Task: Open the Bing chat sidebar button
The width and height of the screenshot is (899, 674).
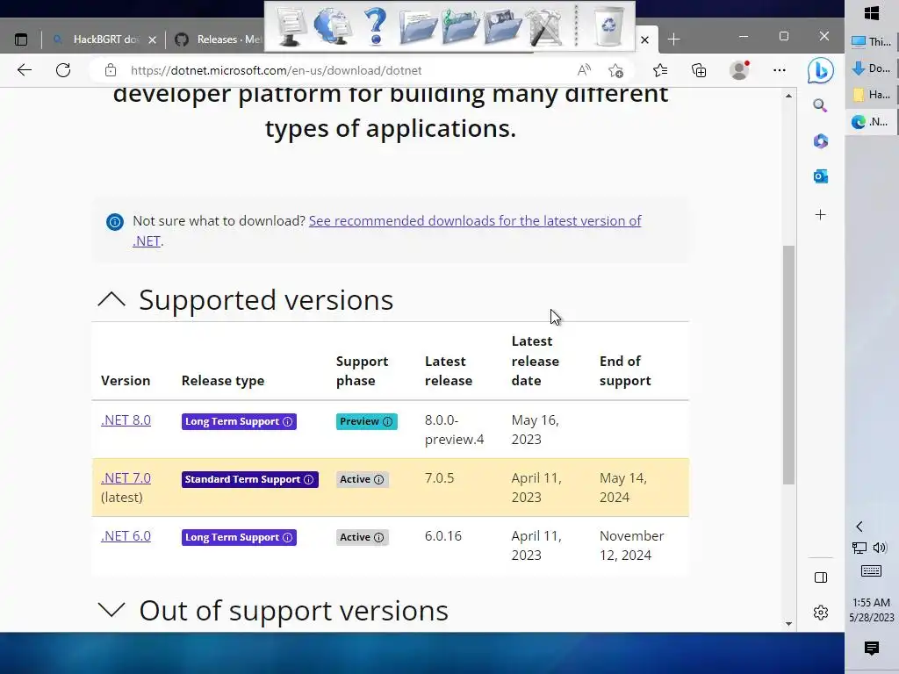Action: click(x=821, y=70)
